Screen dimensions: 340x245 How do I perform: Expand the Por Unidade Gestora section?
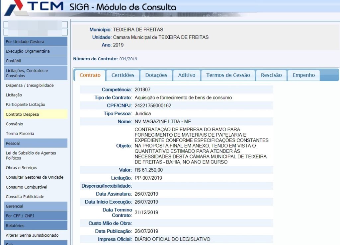[x=36, y=41]
